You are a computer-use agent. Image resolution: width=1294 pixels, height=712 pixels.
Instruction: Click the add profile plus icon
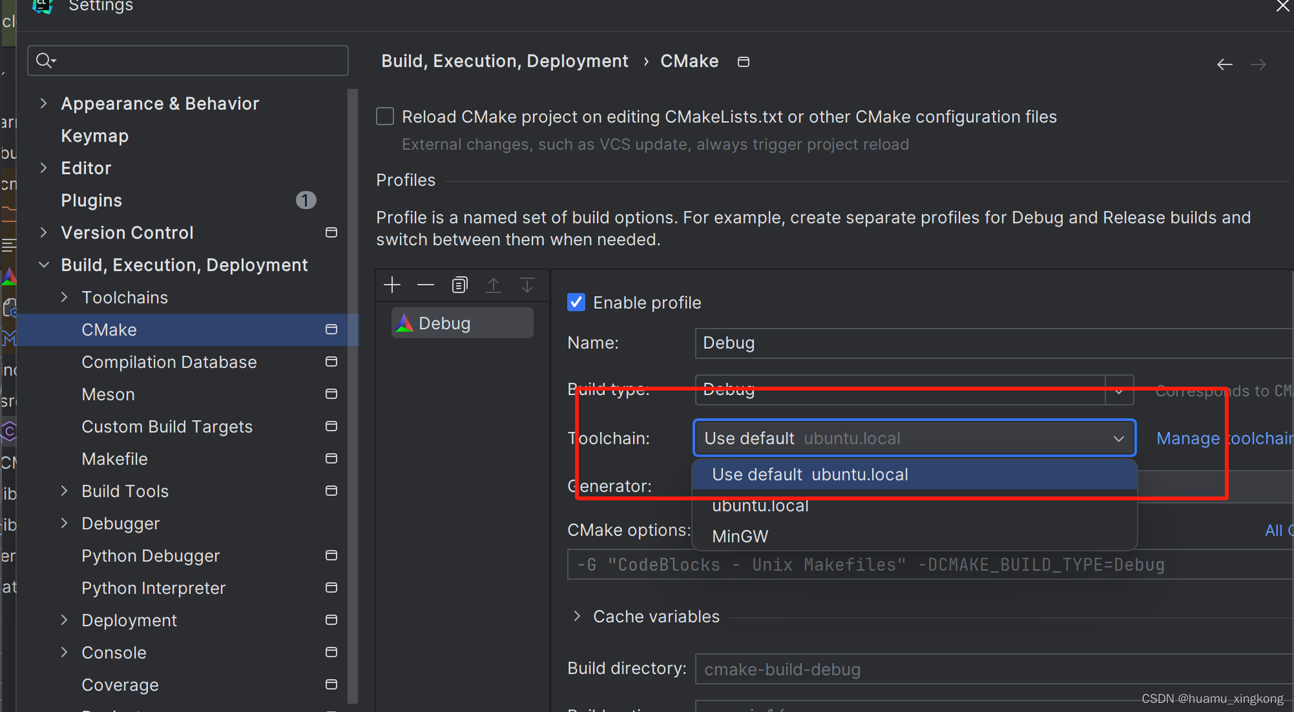[392, 285]
